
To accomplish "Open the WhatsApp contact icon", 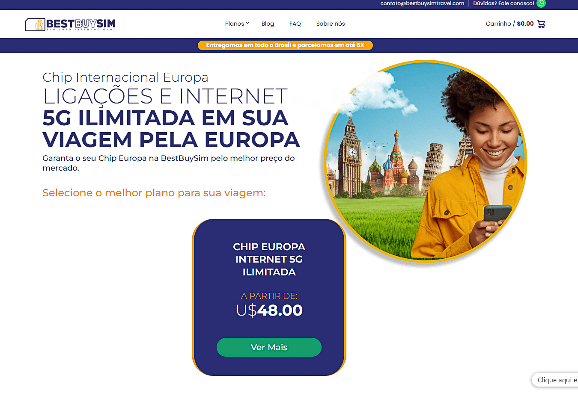I will 541,3.
